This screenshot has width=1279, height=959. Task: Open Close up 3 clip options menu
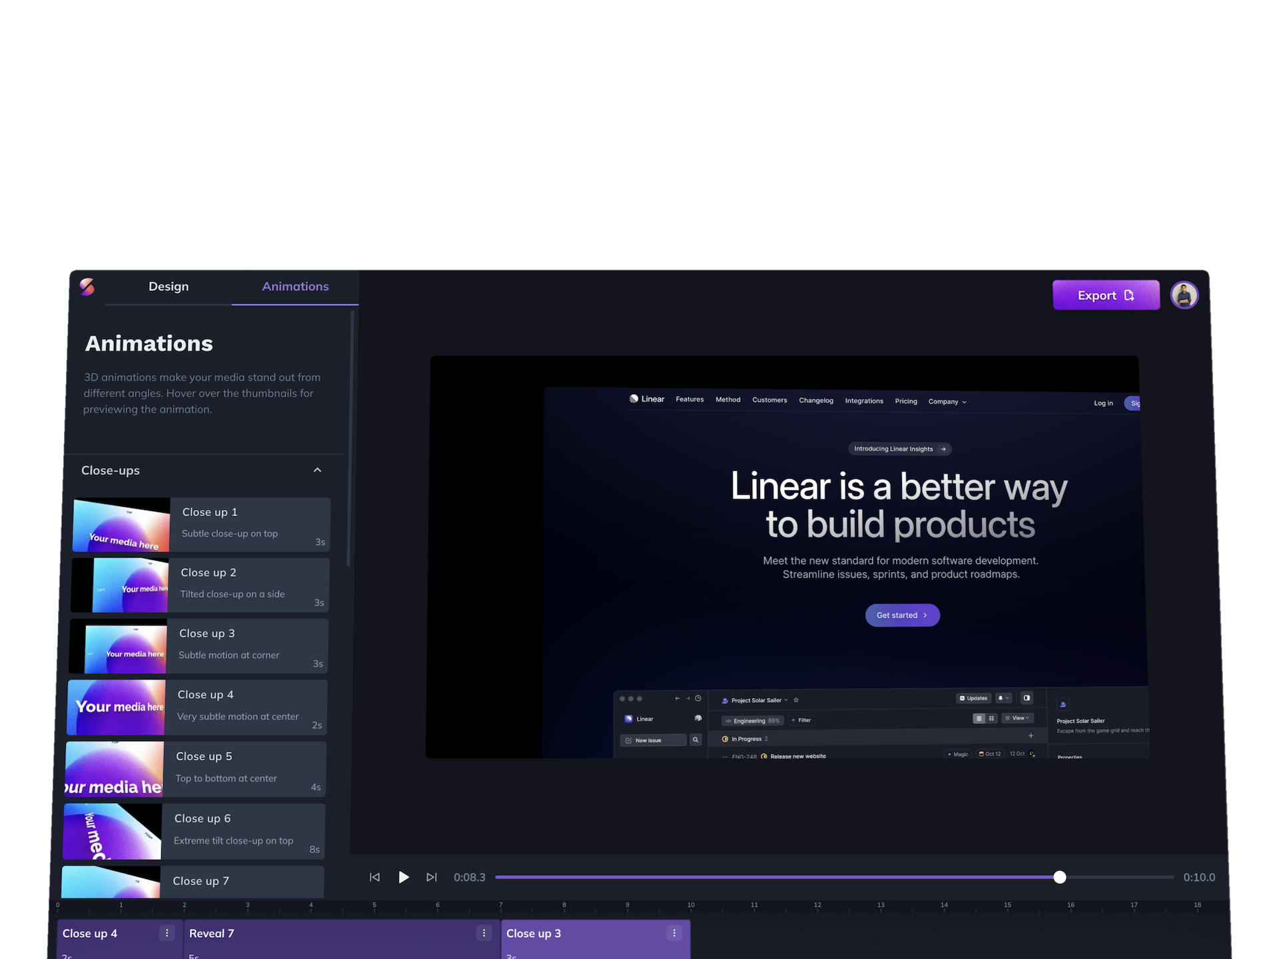point(674,933)
